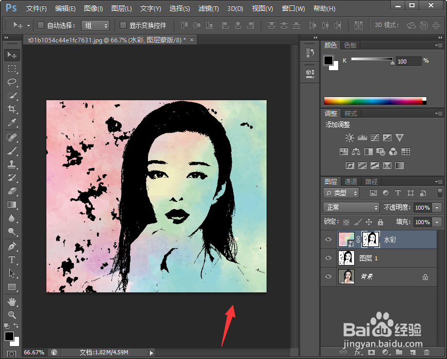Toggle visibility of 图层 1
This screenshot has height=359, width=447.
pos(328,258)
